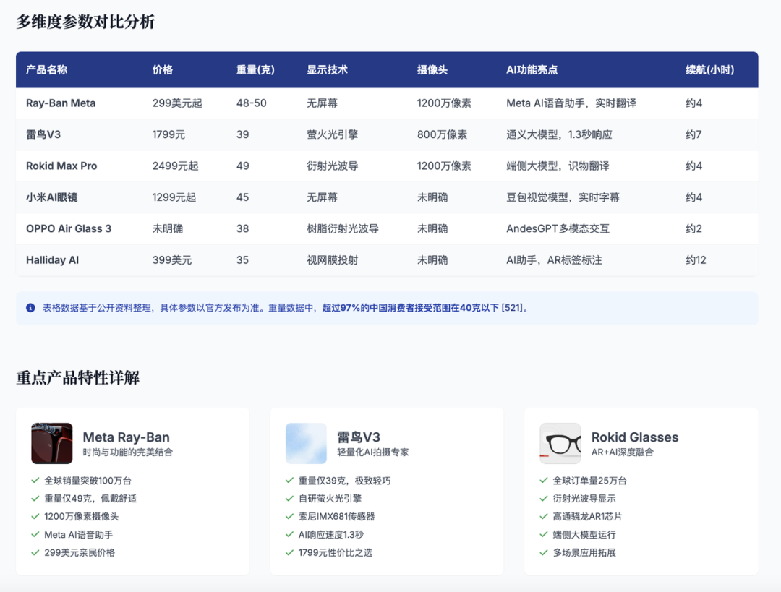Viewport: 781px width, 592px height.
Task: Select the Rokid Max Pro row name
Action: pos(61,166)
